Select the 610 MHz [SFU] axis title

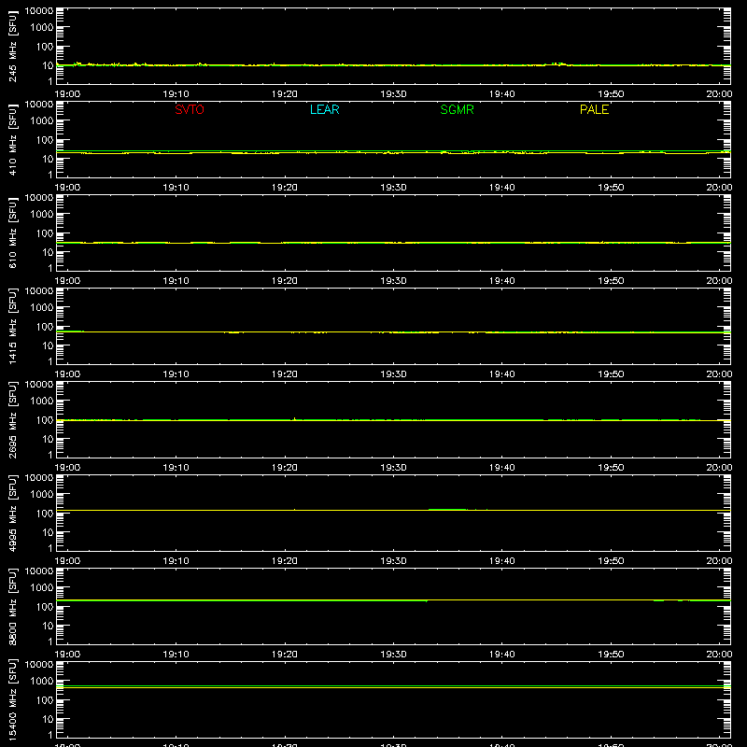[12, 233]
